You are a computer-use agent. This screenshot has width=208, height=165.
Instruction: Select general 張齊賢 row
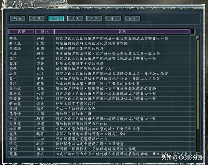point(101,99)
